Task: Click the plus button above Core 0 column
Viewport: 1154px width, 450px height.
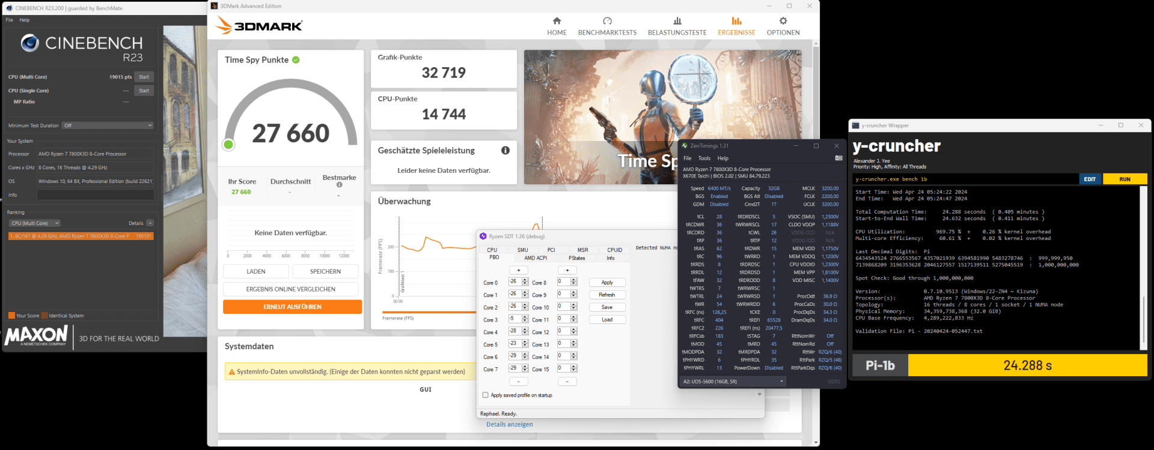Action: click(x=519, y=270)
